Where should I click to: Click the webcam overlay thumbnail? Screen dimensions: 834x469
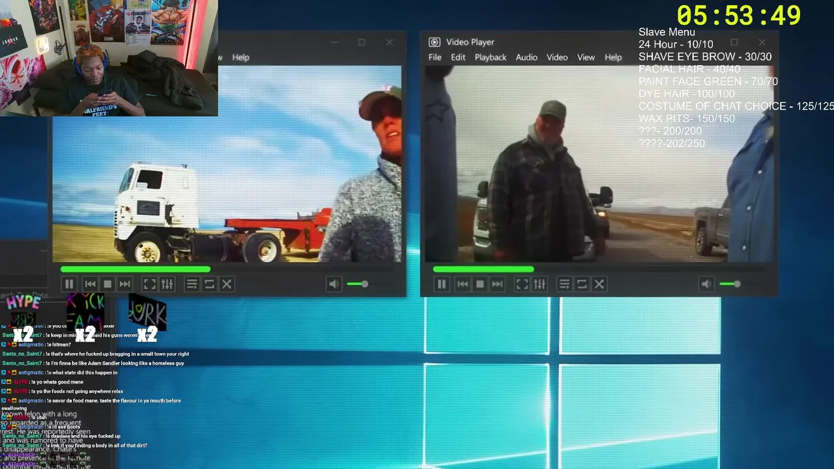[x=109, y=58]
